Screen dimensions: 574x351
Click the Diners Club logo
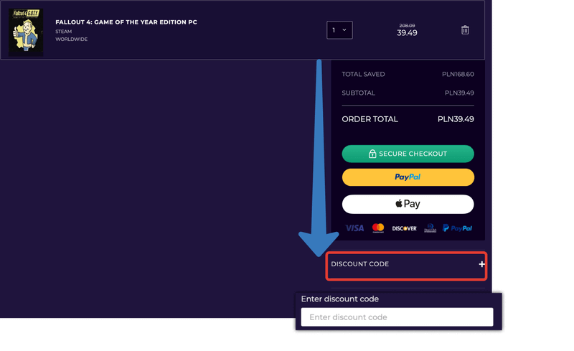(x=430, y=228)
